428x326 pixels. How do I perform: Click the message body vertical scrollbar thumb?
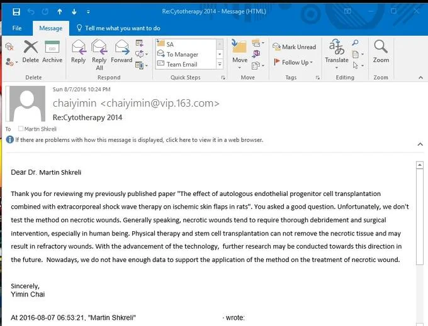click(420, 217)
